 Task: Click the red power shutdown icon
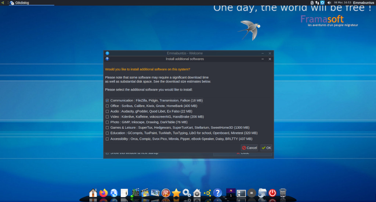pyautogui.click(x=272, y=193)
